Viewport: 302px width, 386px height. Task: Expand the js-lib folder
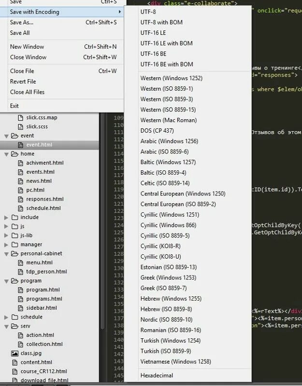tap(6, 235)
